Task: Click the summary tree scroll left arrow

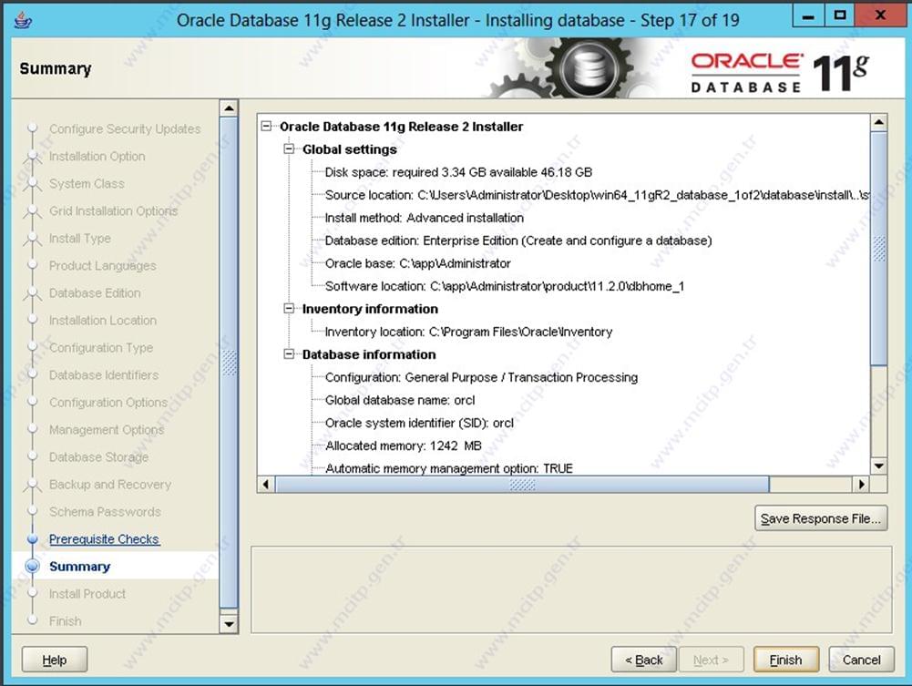Action: (266, 485)
